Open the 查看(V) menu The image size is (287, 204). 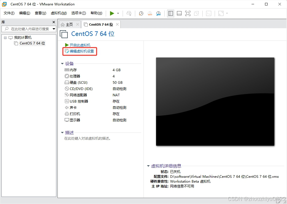[41, 13]
